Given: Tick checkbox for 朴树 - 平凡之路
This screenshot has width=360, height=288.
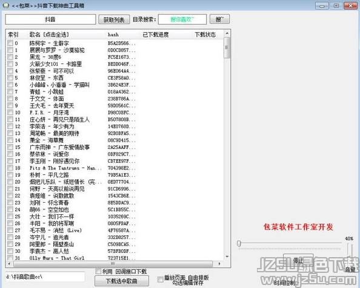Looking at the screenshot, I should [10, 175].
